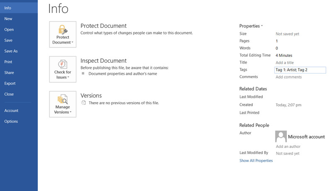Click the versions document icon beside the no-versions message
The height and width of the screenshot is (191, 332).
coord(83,103)
